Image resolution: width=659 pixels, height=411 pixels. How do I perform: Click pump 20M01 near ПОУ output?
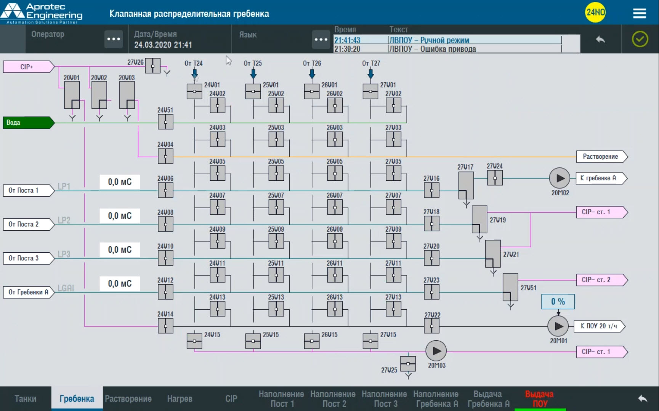pyautogui.click(x=558, y=326)
